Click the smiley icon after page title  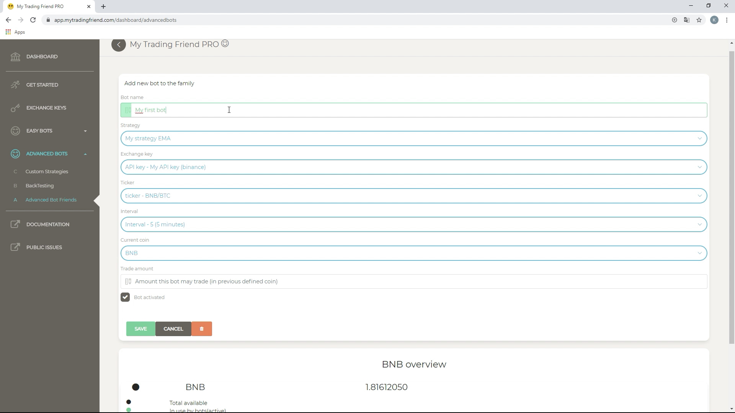225,44
